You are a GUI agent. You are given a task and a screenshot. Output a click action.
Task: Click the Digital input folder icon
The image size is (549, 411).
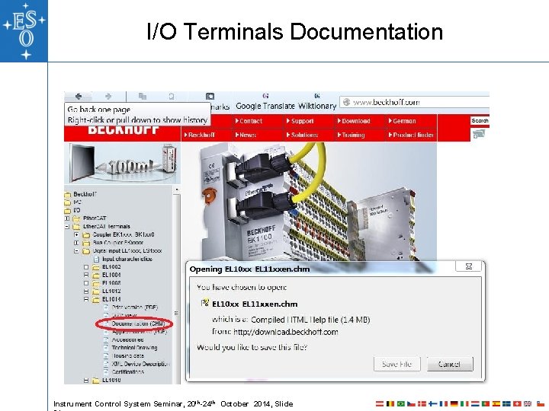coord(86,251)
